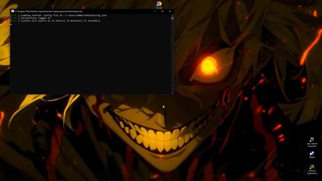Click the 'License will expire in' log line

point(61,21)
